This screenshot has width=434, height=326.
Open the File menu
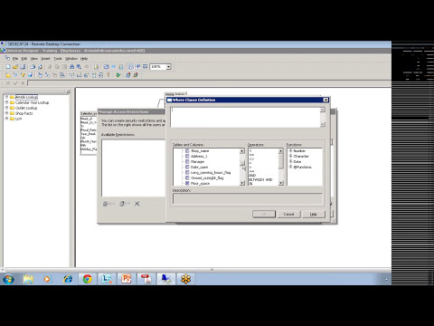click(15, 59)
